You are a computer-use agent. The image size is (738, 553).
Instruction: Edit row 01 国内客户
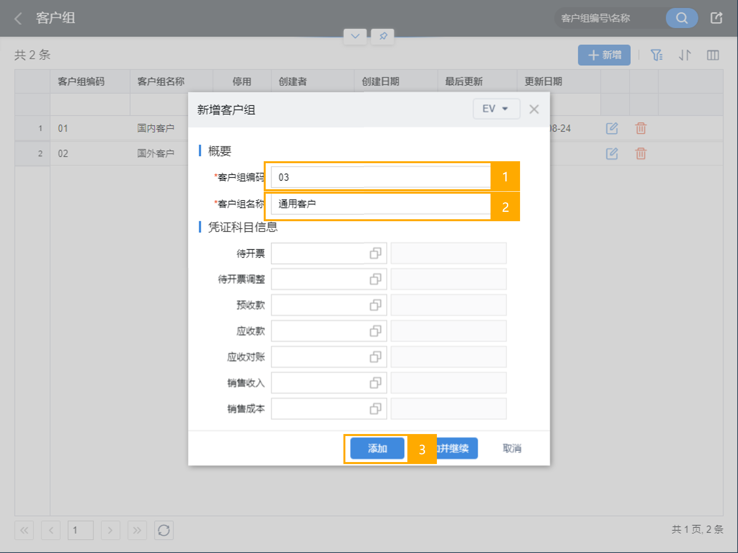click(612, 128)
